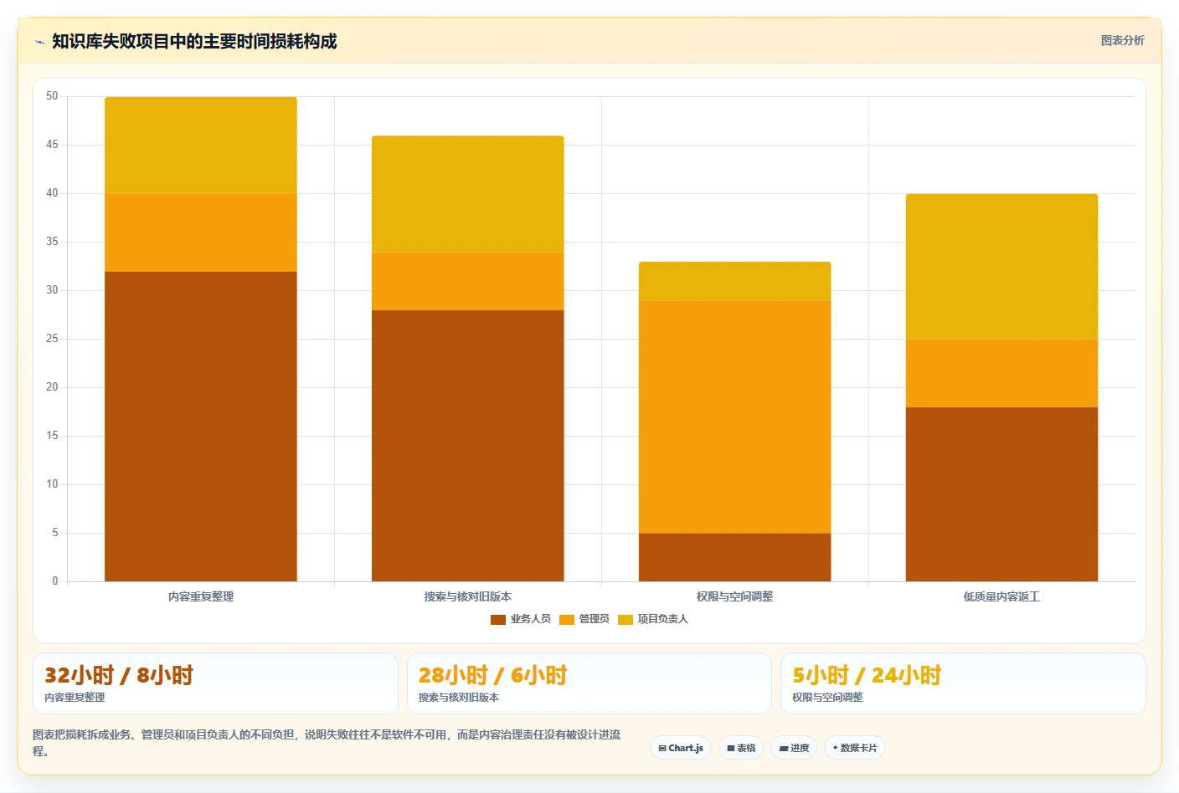1179x793 pixels.
Task: Click the orange segment of 低质量内容返工 bar
Action: [x=1002, y=373]
